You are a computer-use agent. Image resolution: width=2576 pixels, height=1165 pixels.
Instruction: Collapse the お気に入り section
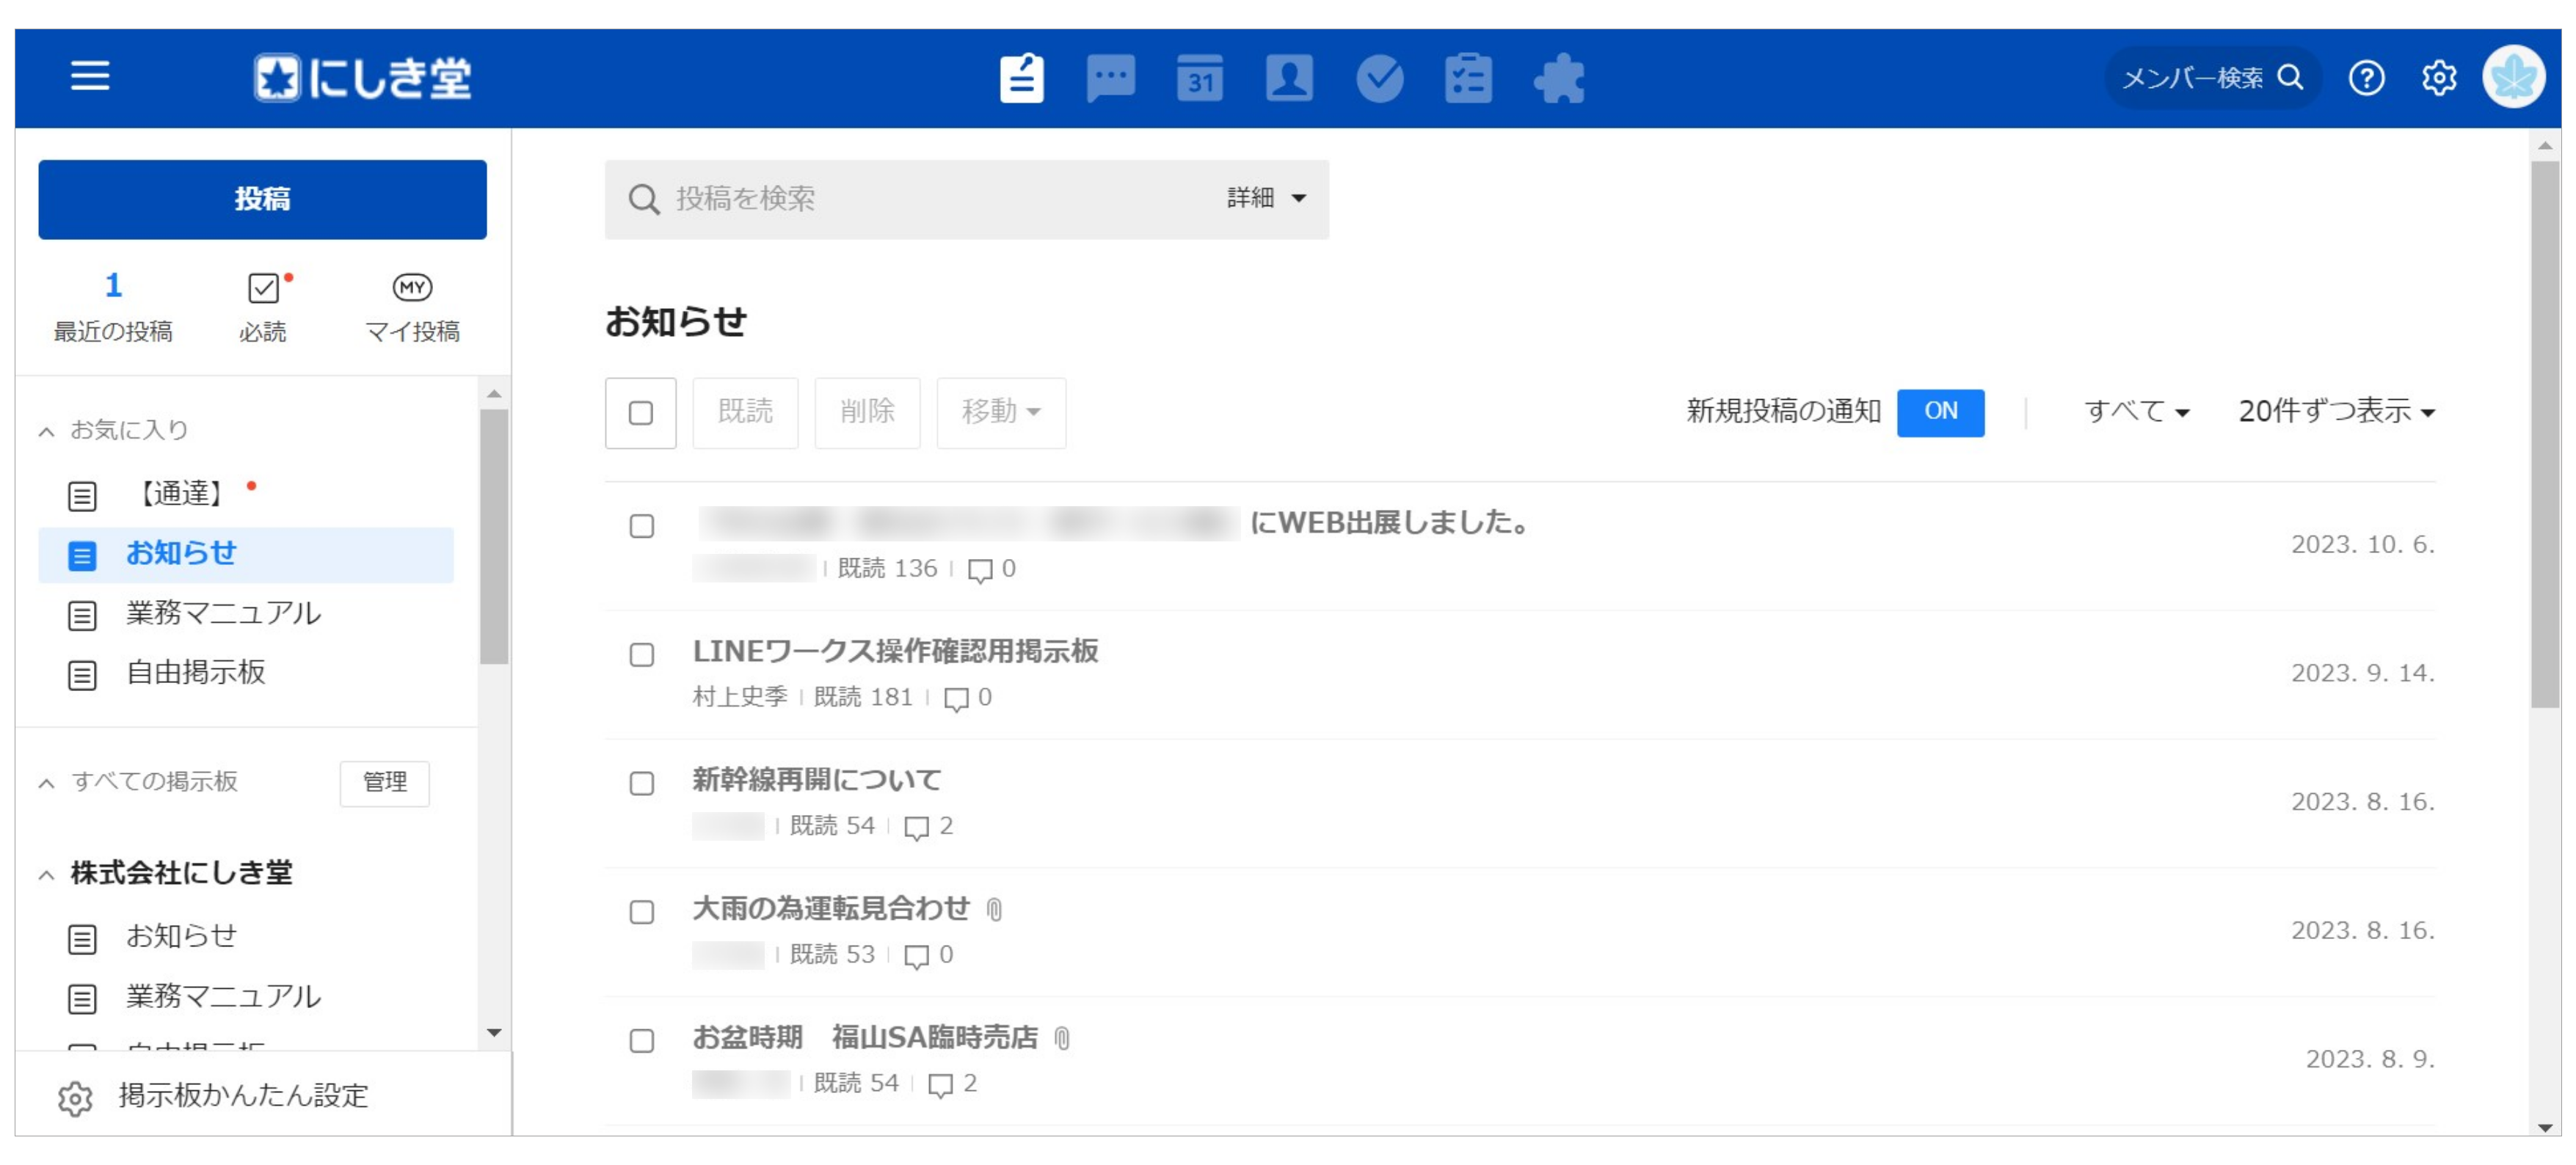click(x=46, y=431)
